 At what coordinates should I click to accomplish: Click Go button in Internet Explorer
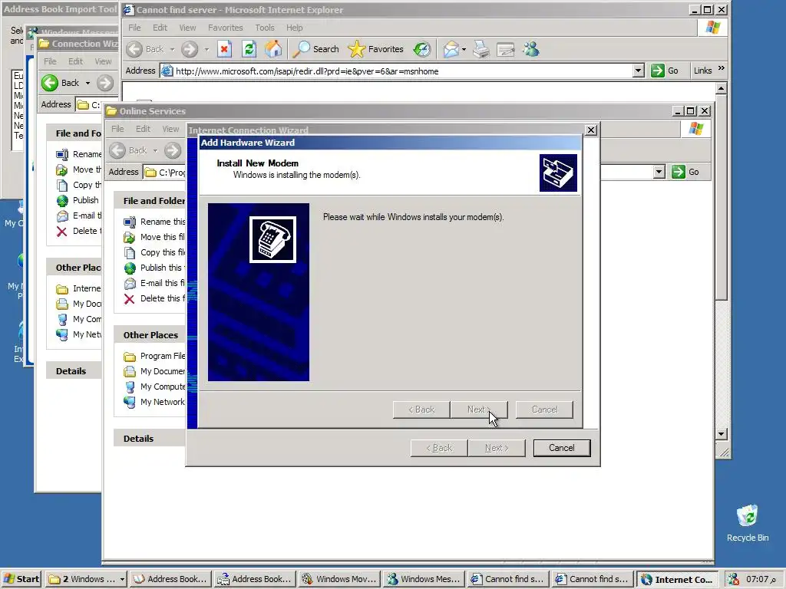pyautogui.click(x=665, y=71)
